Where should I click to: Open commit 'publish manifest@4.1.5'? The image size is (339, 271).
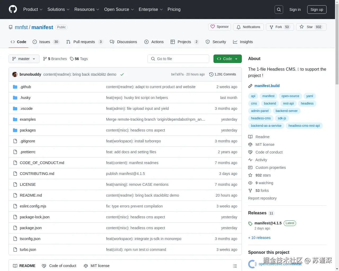click(x=126, y=174)
